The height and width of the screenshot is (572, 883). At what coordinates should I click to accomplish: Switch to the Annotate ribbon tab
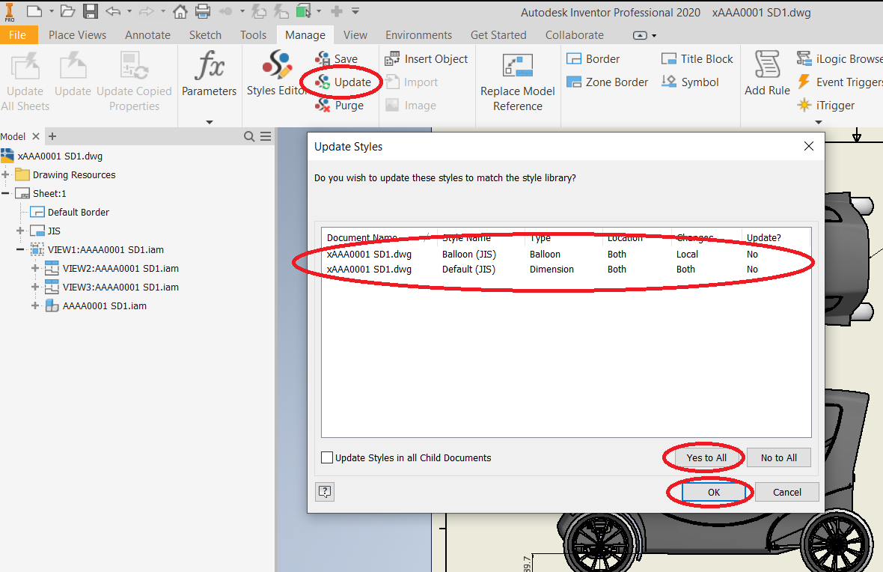tap(147, 35)
